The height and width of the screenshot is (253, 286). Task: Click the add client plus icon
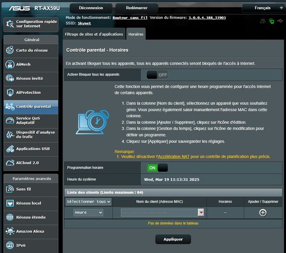tap(263, 213)
